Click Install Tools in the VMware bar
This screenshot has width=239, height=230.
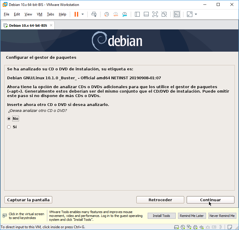[x=161, y=216]
